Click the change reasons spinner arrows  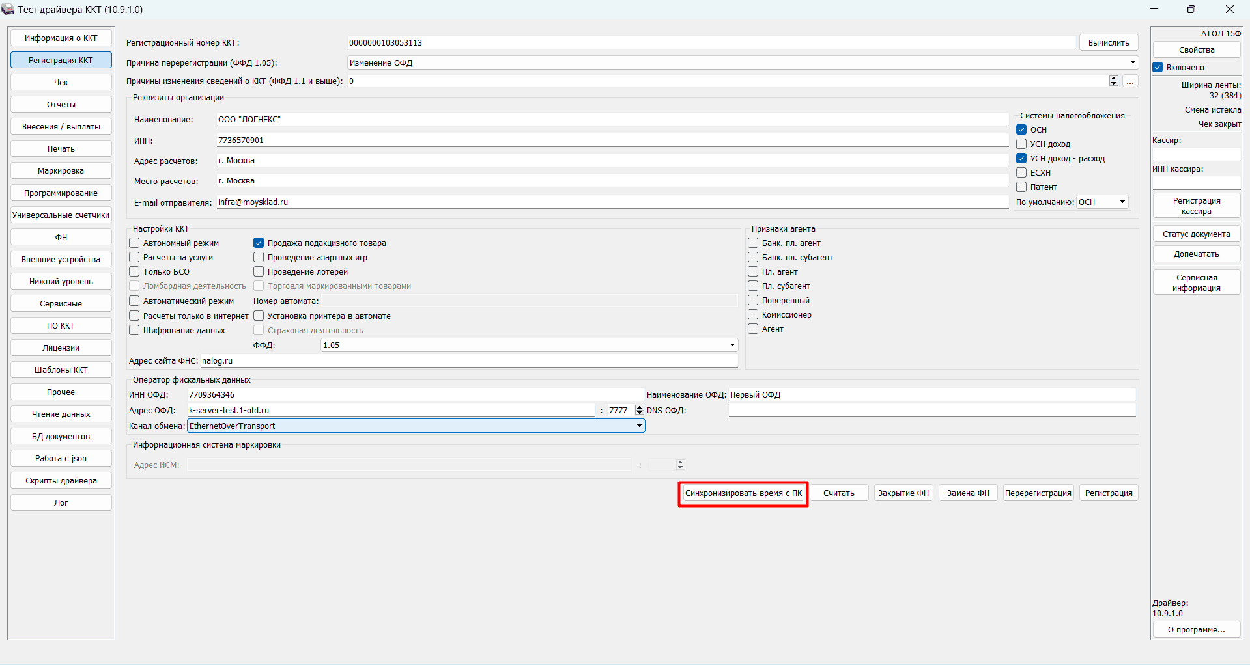pyautogui.click(x=1113, y=81)
